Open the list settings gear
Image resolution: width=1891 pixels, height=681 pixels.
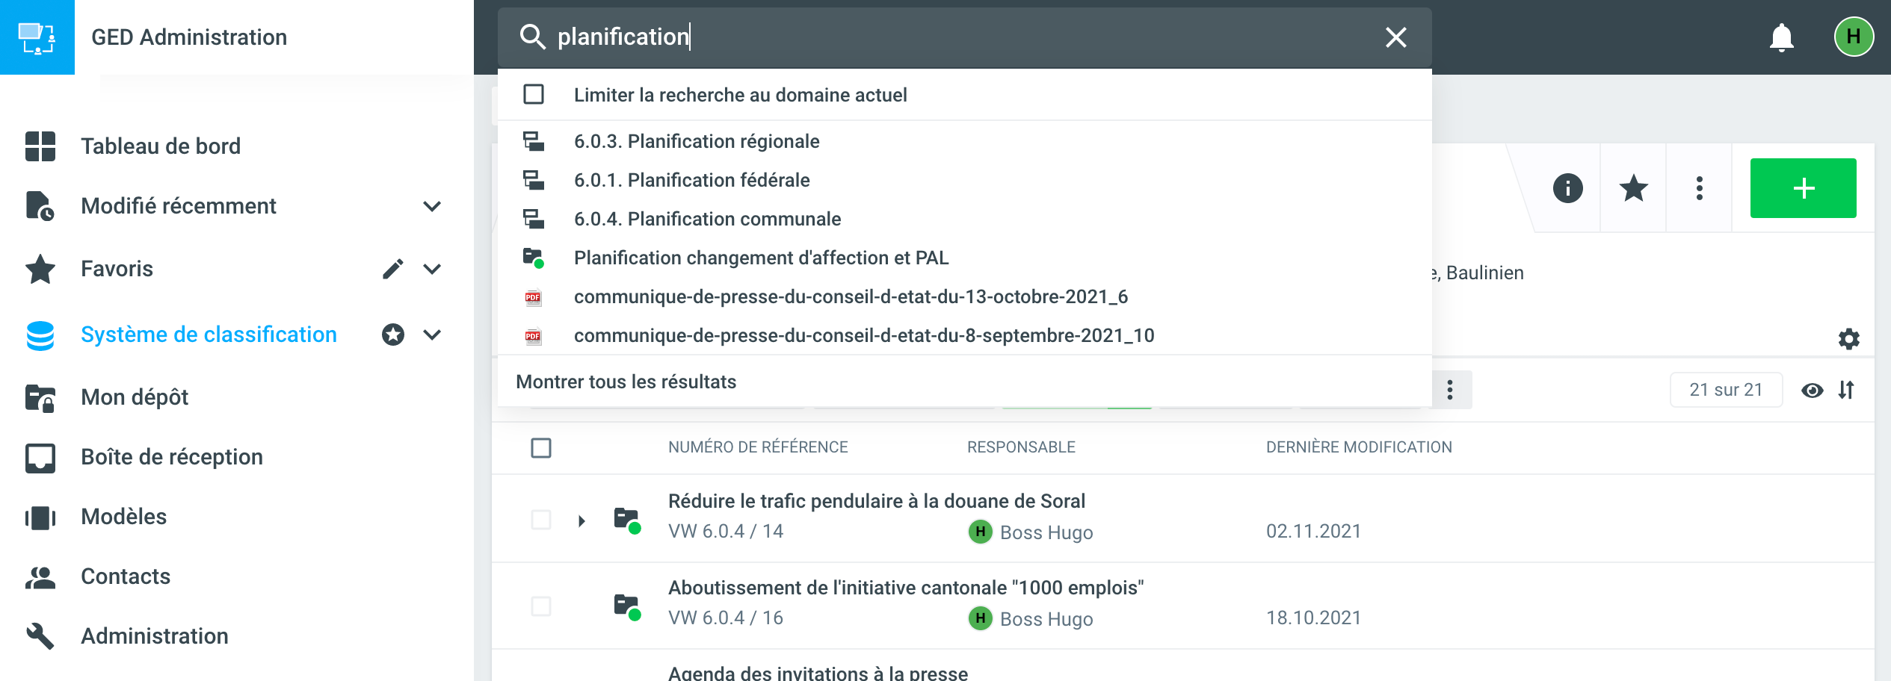click(x=1848, y=339)
